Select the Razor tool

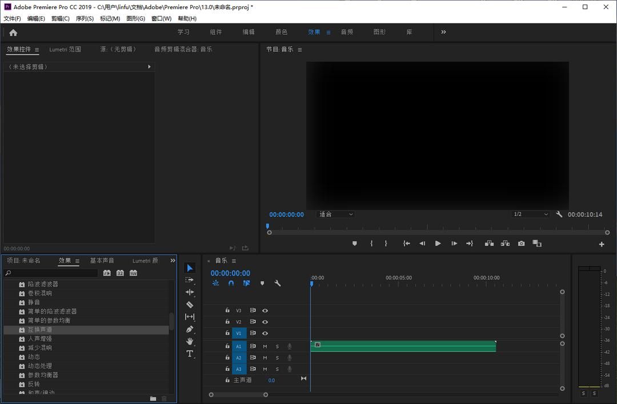coord(190,305)
